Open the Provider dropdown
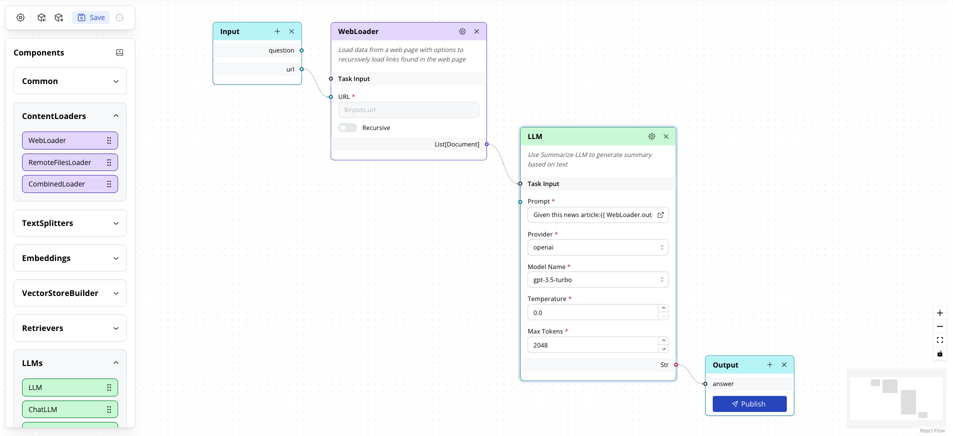 click(598, 247)
